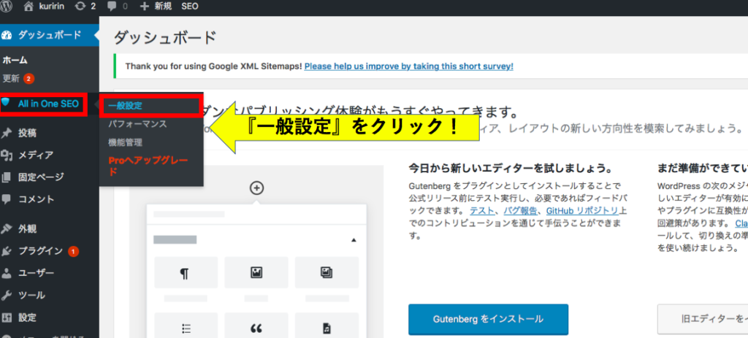Click the WordPress logo icon
The height and width of the screenshot is (338, 748).
(6, 6)
